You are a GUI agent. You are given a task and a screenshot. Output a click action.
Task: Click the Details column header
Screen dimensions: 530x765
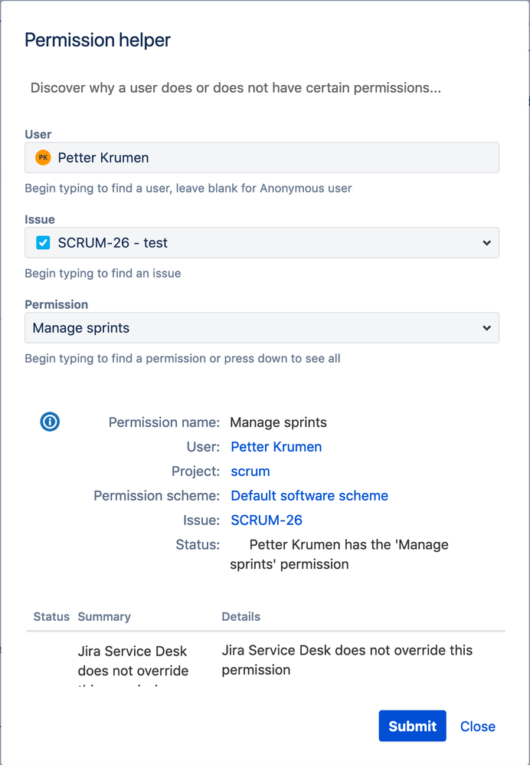241,616
